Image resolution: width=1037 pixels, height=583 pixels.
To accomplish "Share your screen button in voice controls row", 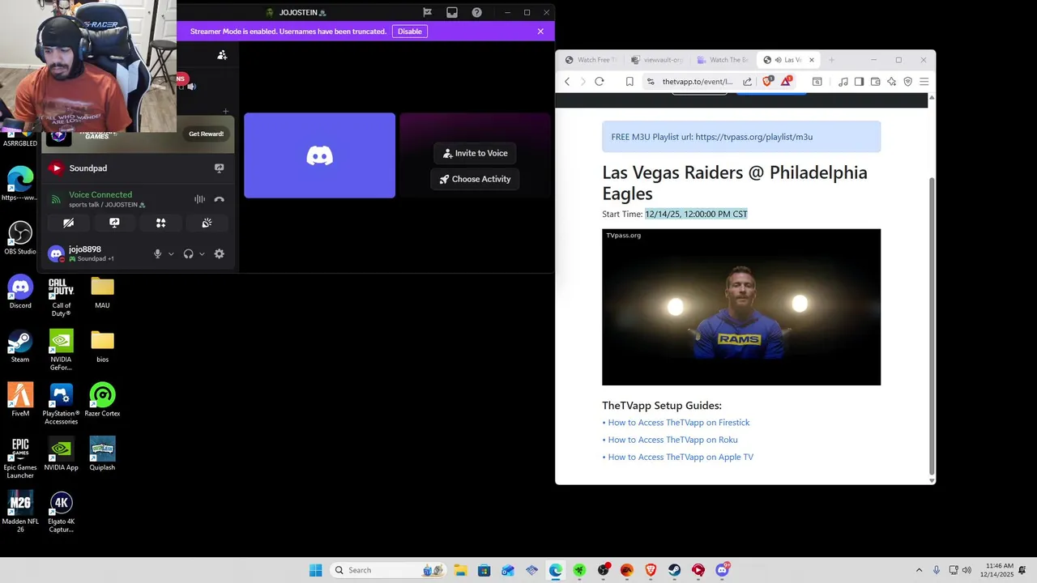I will [x=114, y=223].
